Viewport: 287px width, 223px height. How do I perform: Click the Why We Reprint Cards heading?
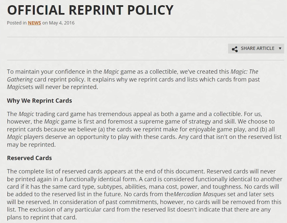click(39, 101)
